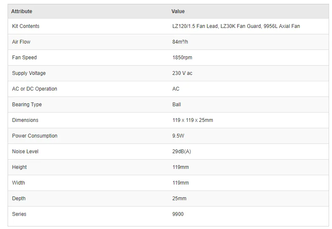Select the Dimensions attribute label
332x229 pixels.
[x=25, y=120]
